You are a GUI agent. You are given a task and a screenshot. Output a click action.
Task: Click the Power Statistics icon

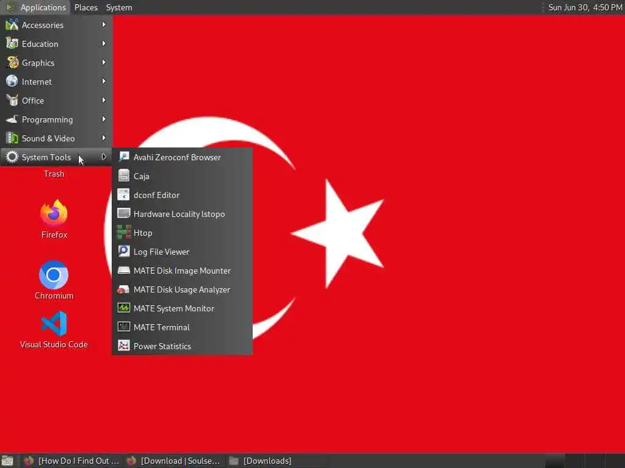(x=123, y=346)
